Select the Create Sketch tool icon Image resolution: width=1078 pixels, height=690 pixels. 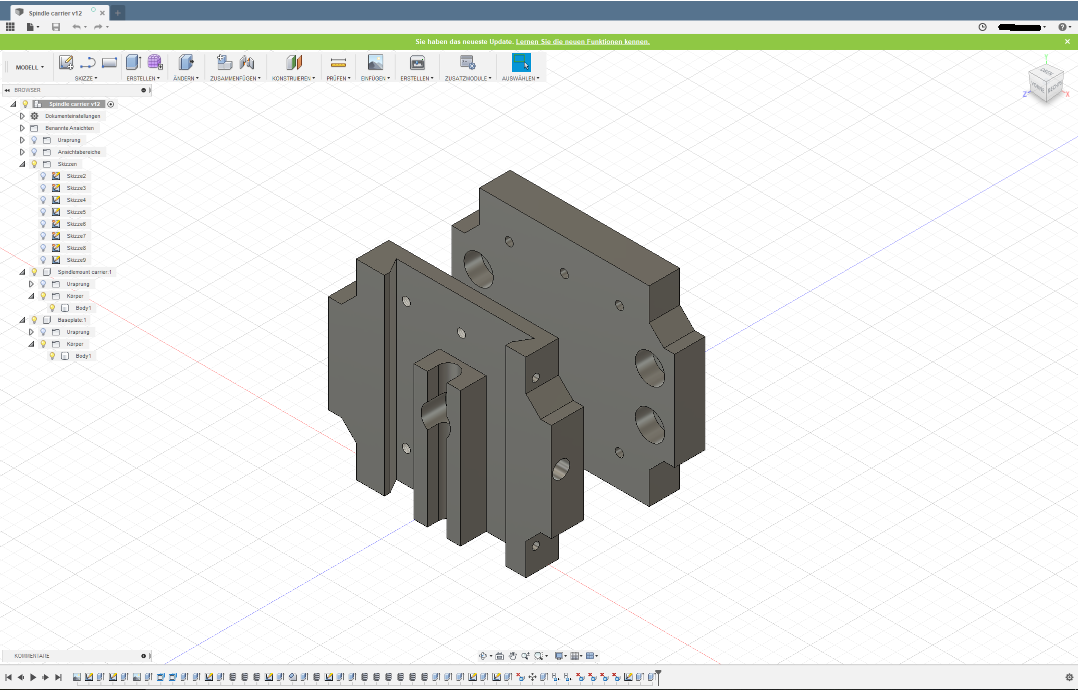66,62
